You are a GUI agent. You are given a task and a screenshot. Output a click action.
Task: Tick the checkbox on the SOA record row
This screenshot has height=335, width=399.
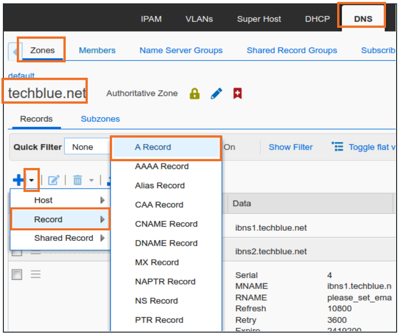click(x=17, y=275)
